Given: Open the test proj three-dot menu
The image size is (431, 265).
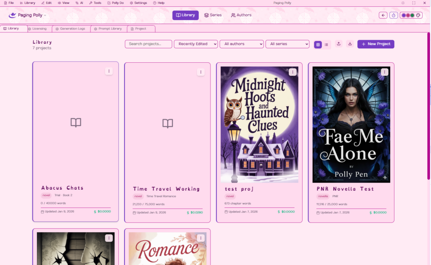Looking at the screenshot, I should 293,72.
